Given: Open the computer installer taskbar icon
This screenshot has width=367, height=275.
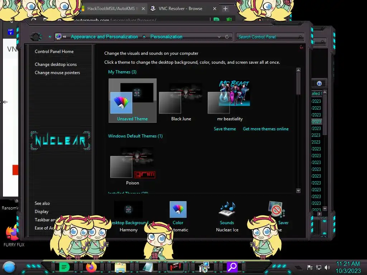Looking at the screenshot, I should [204, 267].
